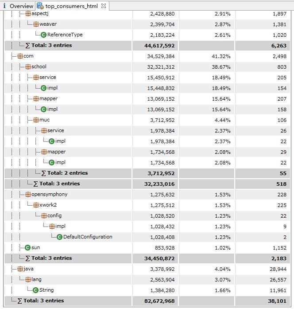Click mapper package icon with 1,734,568 and 29
Image resolution: width=294 pixels, height=309 pixels.
(x=44, y=152)
